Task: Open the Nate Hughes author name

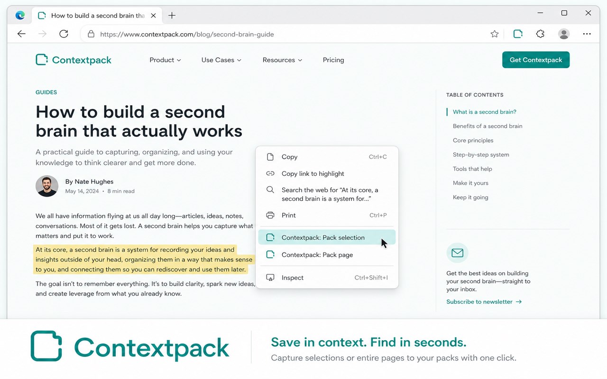Action: [94, 181]
